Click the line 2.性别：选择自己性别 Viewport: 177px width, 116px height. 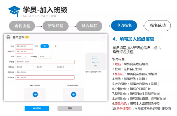(x=127, y=69)
